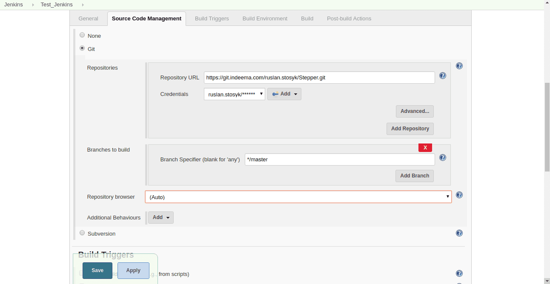550x284 pixels.
Task: Click the page's vertical scrollbar thumb
Action: 547,127
